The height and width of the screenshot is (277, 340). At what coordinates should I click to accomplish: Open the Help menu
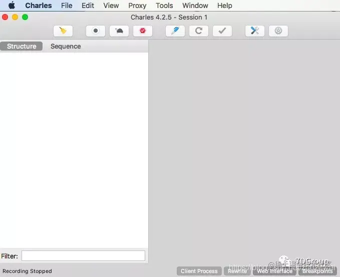tap(225, 6)
